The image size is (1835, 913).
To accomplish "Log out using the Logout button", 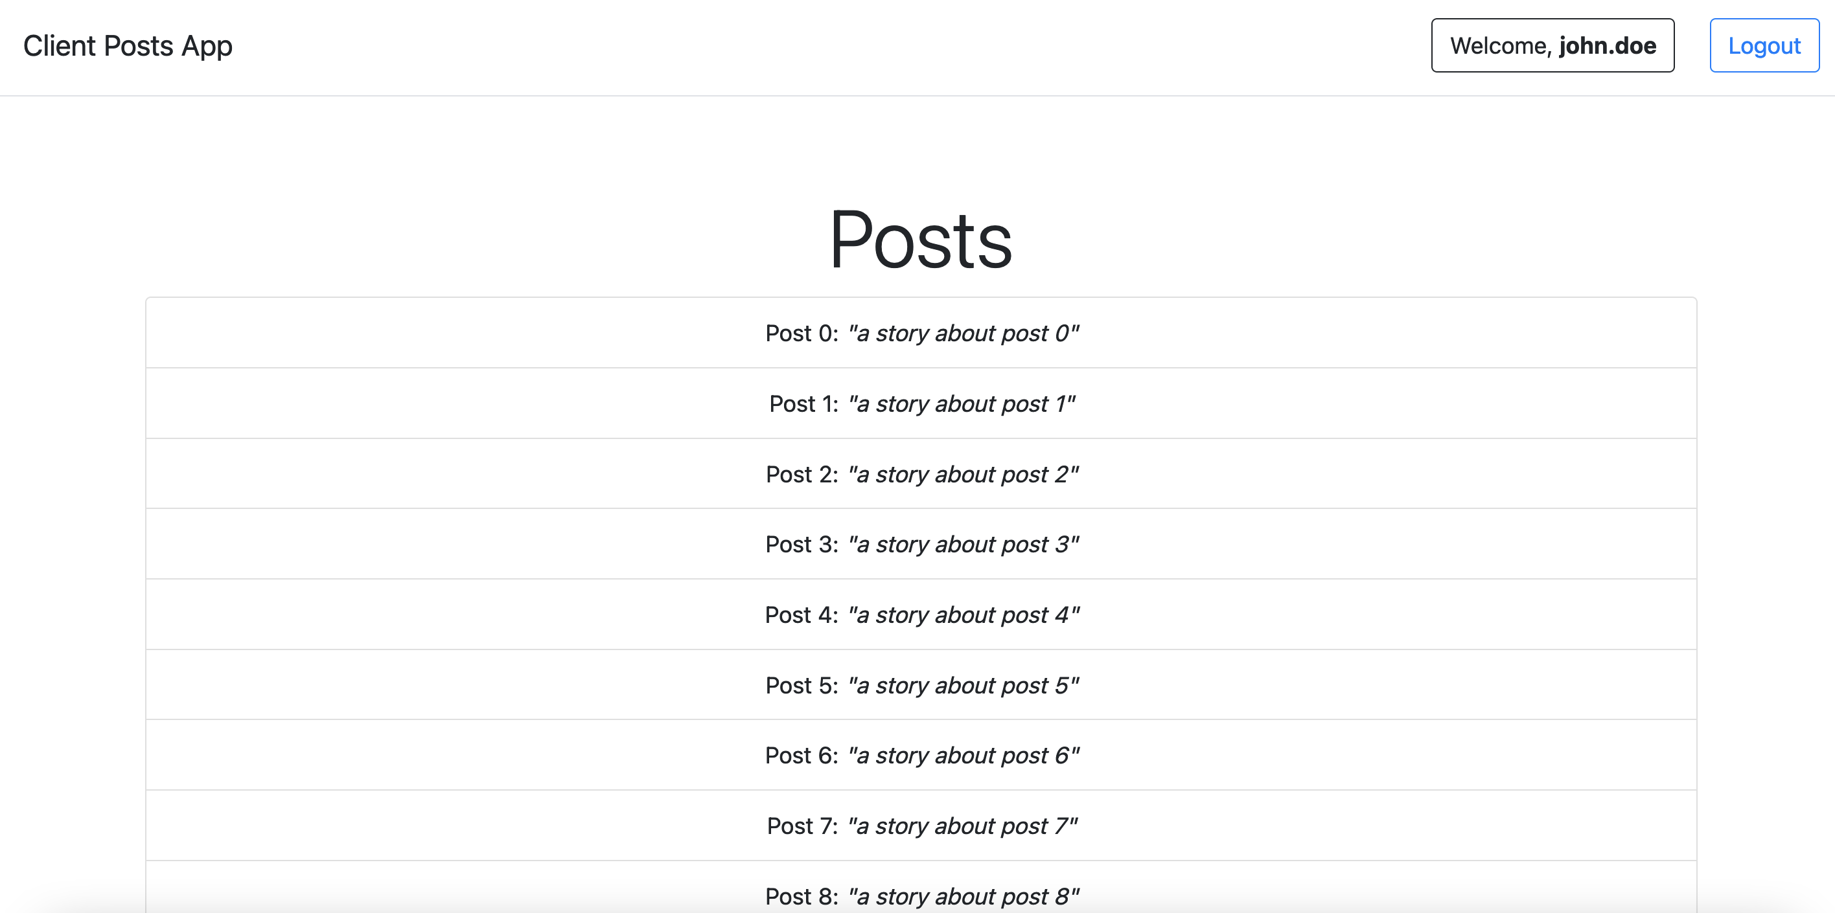I will pos(1764,45).
